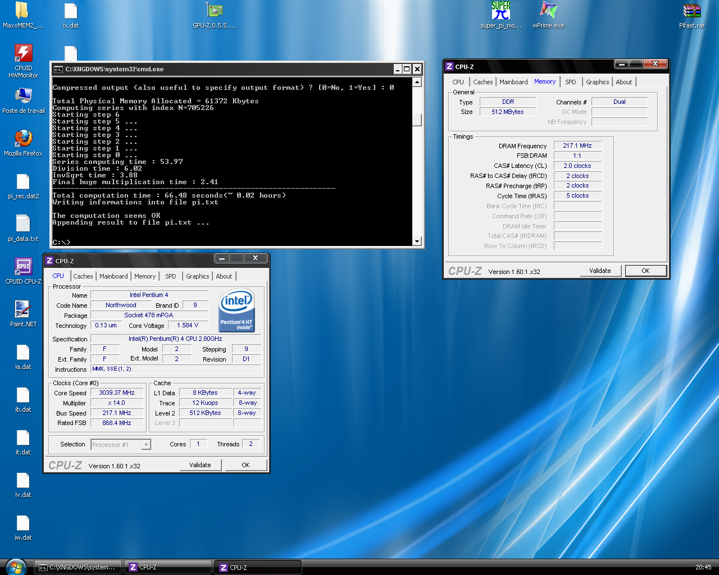This screenshot has width=719, height=575.
Task: Click the Windows Start orb
Action: (x=15, y=567)
